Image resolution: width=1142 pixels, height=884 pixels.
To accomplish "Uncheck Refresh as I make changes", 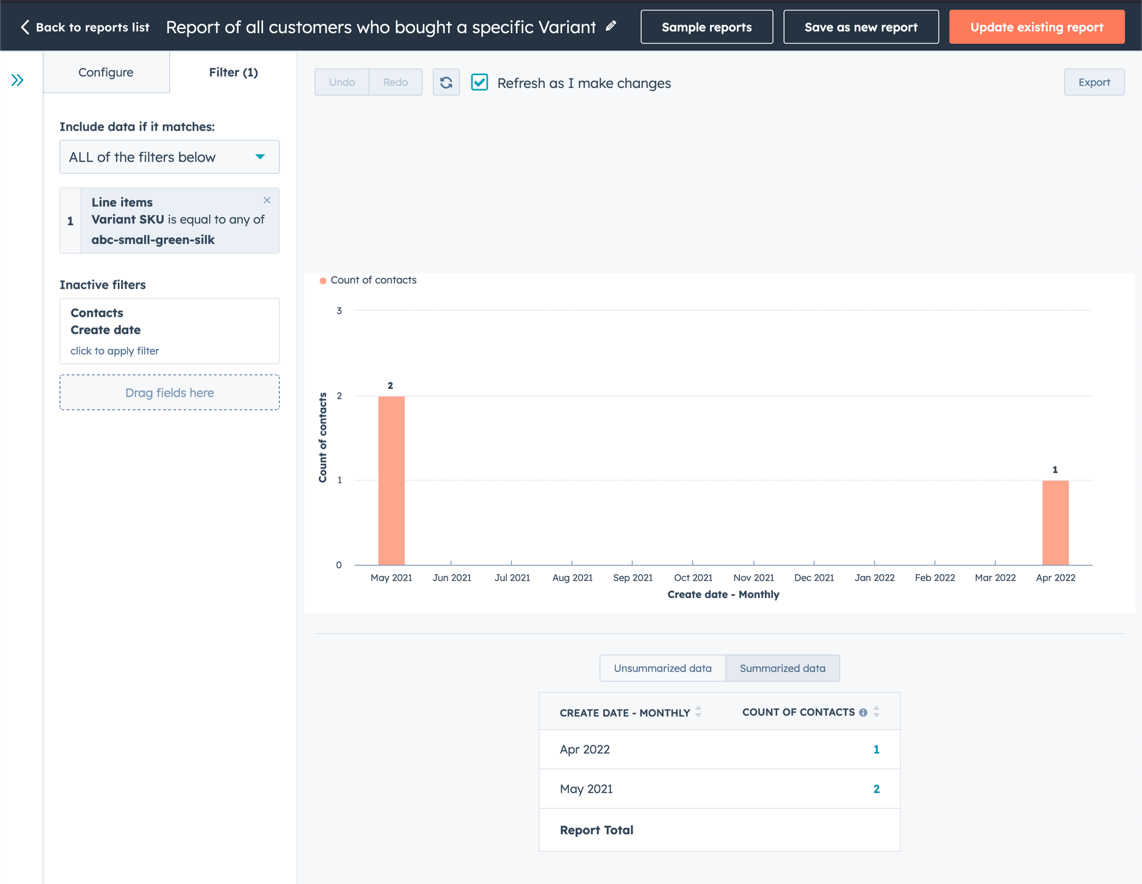I will click(x=479, y=82).
